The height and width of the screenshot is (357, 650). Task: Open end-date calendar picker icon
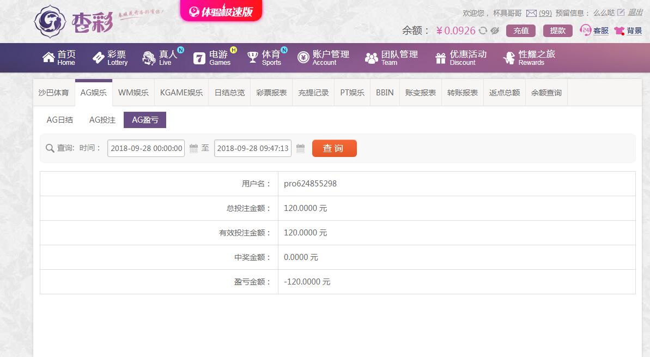[x=300, y=148]
